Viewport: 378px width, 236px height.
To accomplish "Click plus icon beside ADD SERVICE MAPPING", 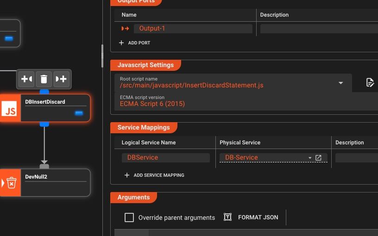I will (x=127, y=175).
